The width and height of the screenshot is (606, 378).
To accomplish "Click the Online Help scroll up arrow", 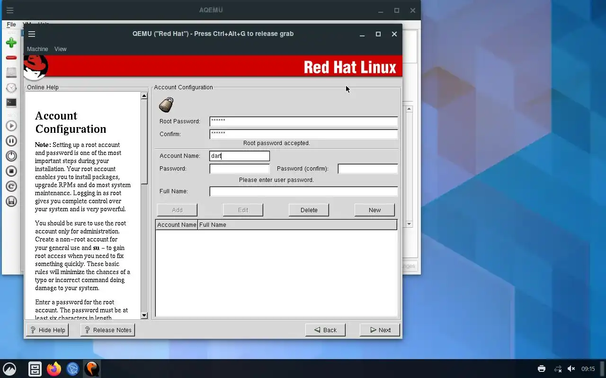I will pyautogui.click(x=144, y=96).
